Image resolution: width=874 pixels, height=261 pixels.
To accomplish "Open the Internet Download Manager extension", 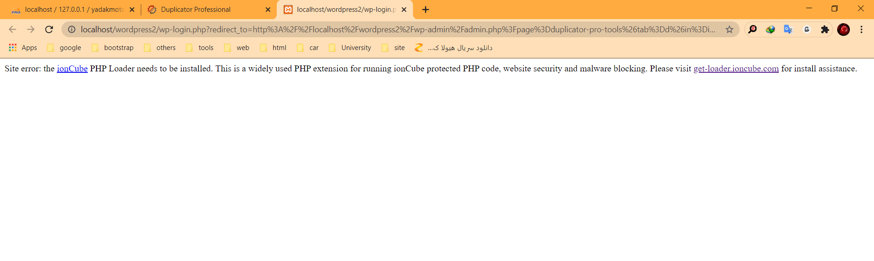I will [770, 30].
